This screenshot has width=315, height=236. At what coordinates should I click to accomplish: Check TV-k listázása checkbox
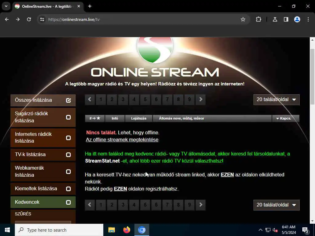point(69,155)
